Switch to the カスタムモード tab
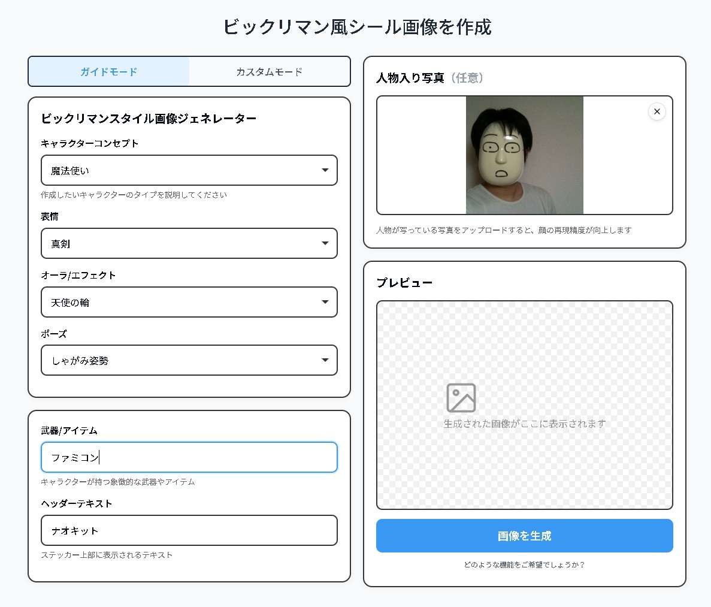Image resolution: width=711 pixels, height=607 pixels. point(269,72)
